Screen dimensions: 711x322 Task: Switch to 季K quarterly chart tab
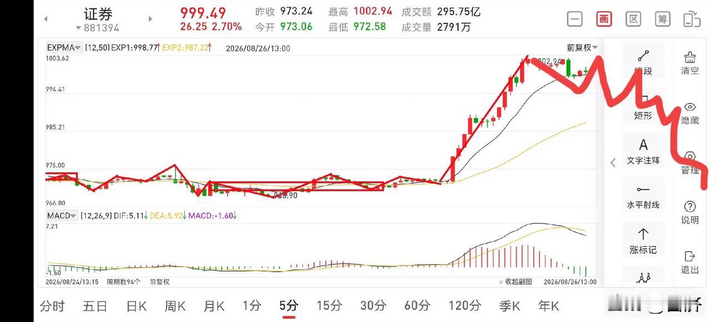pyautogui.click(x=509, y=305)
